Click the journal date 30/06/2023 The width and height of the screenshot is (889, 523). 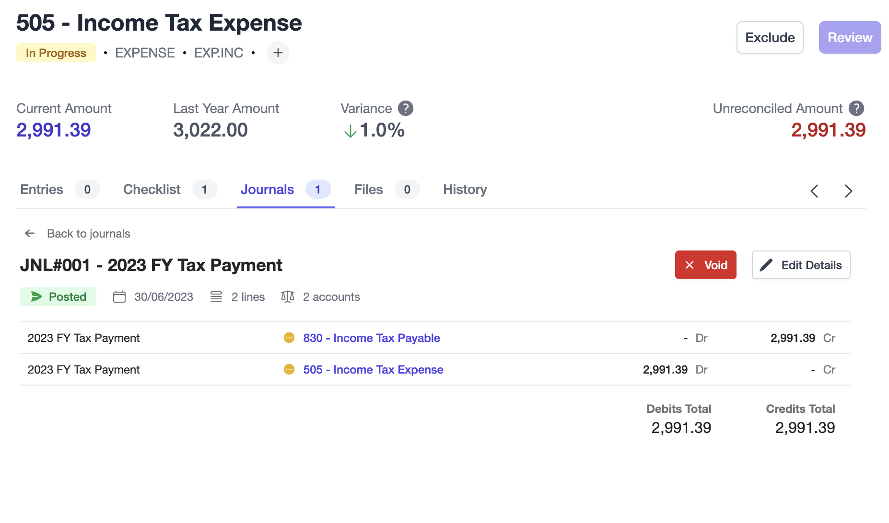coord(164,297)
